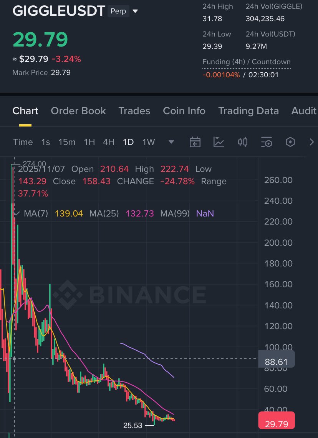Tap right arrow to show more toolbar items

click(x=311, y=142)
